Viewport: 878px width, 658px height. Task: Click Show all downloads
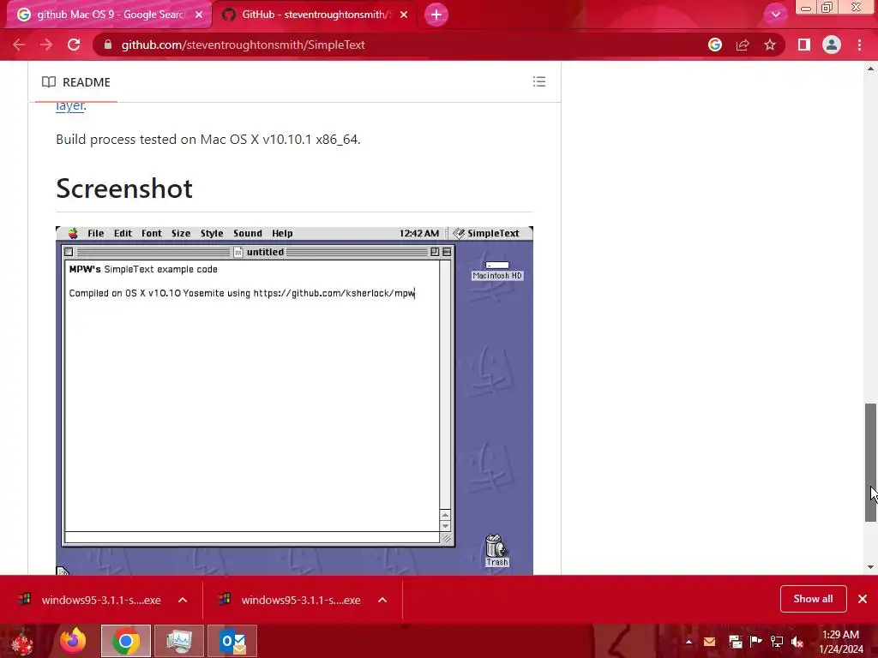[x=813, y=599]
